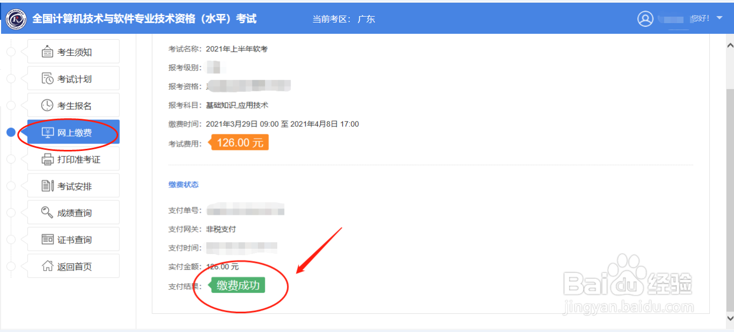
Task: Click the 返回首页 navigation entry
Action: [73, 265]
